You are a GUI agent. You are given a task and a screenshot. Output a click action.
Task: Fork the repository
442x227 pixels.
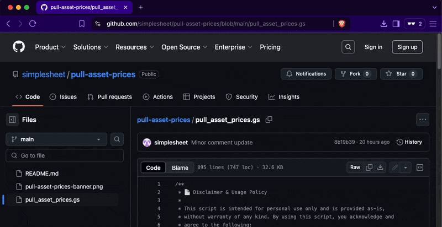[356, 74]
